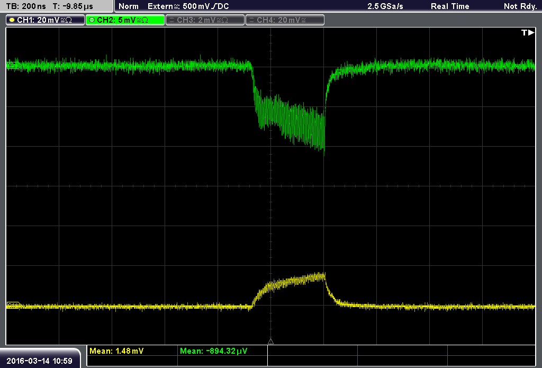Click the Not Rdy. trigger status label
The width and height of the screenshot is (542, 368).
[520, 6]
